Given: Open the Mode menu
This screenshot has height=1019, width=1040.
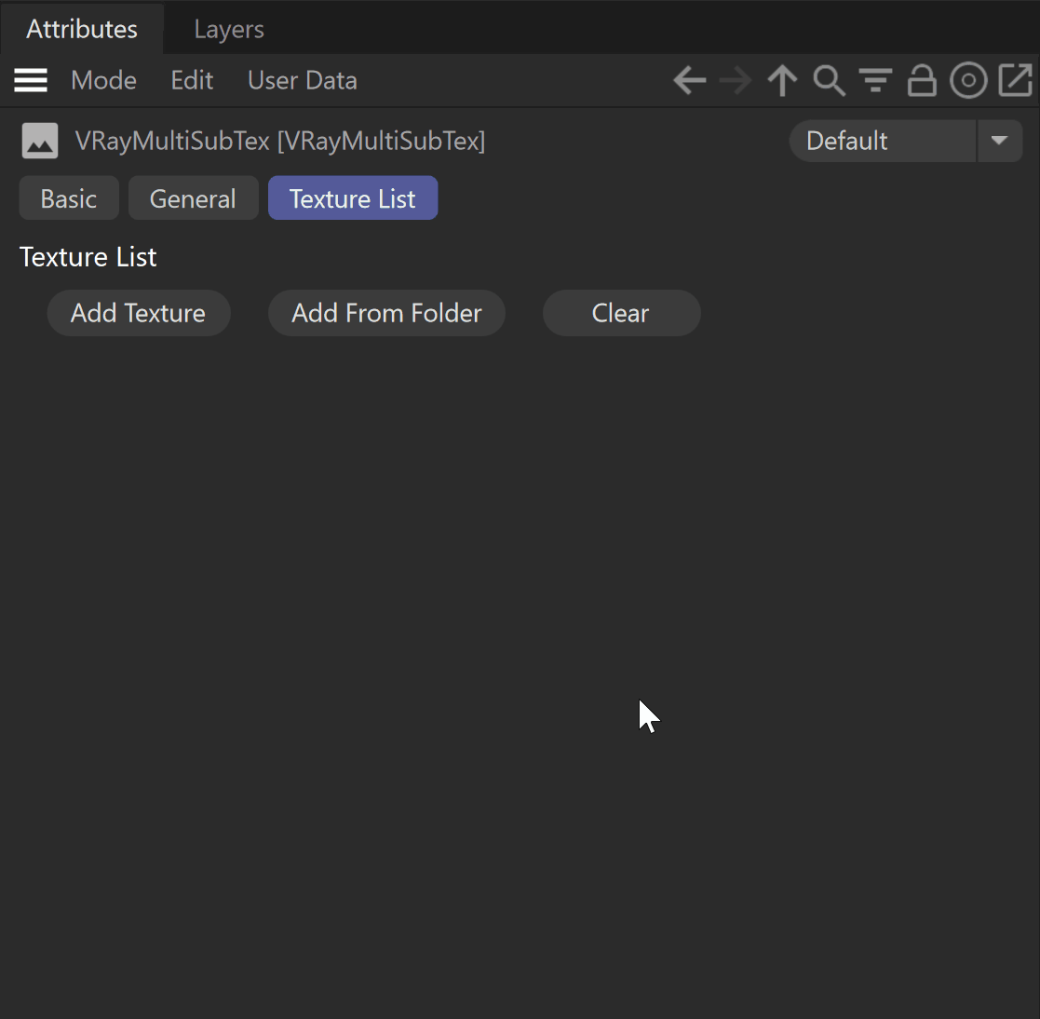Looking at the screenshot, I should click(103, 81).
